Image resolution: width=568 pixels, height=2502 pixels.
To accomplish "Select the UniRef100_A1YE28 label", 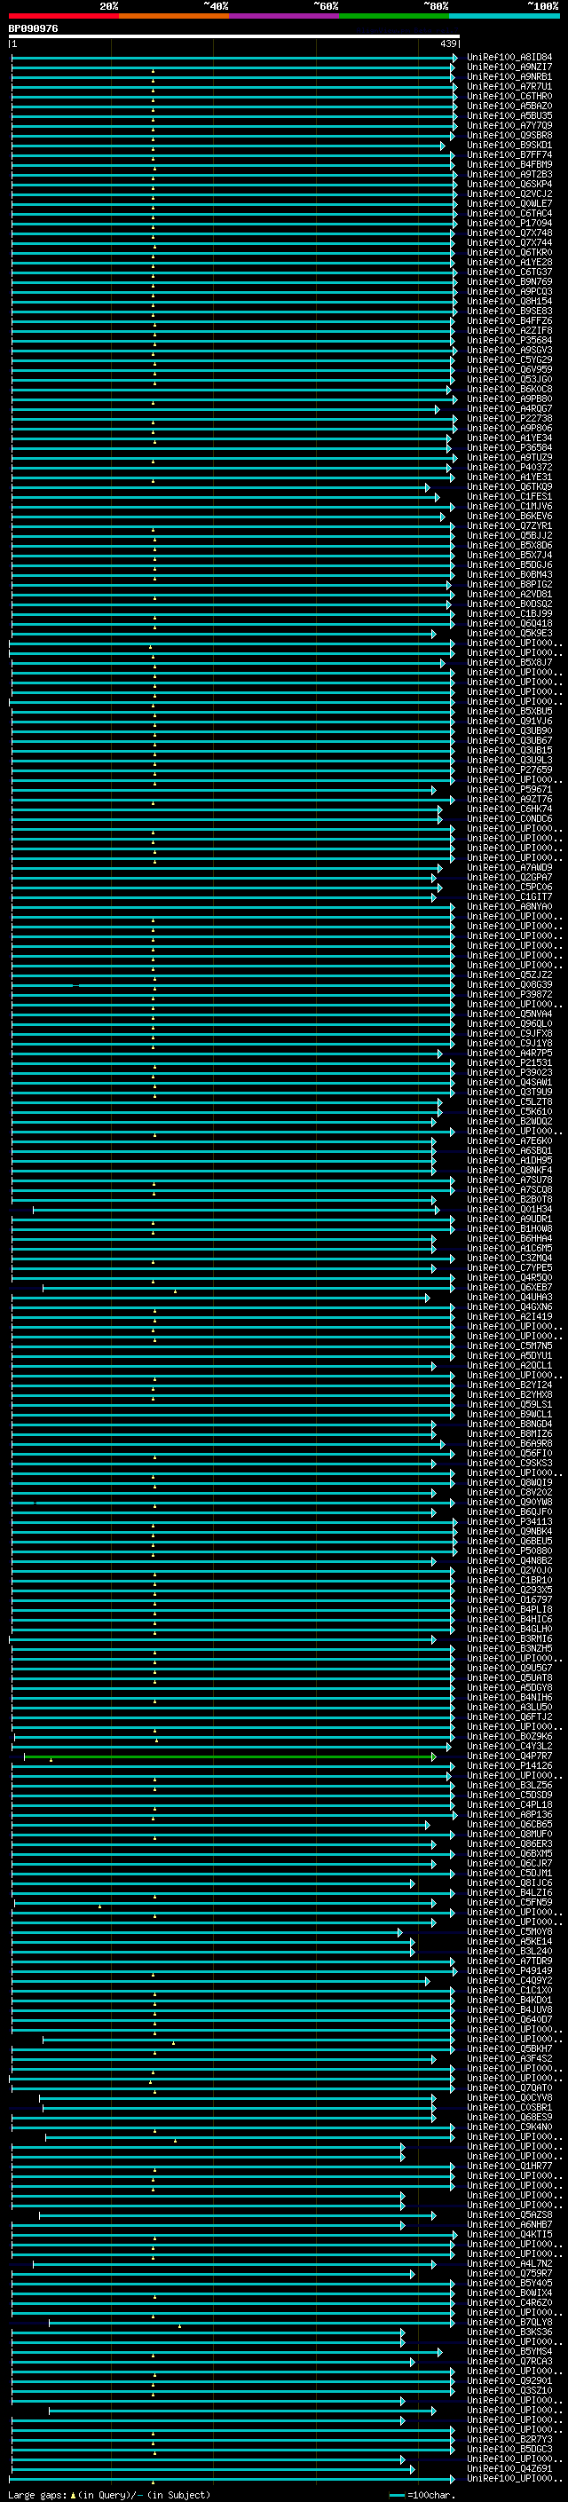I will click(x=509, y=262).
